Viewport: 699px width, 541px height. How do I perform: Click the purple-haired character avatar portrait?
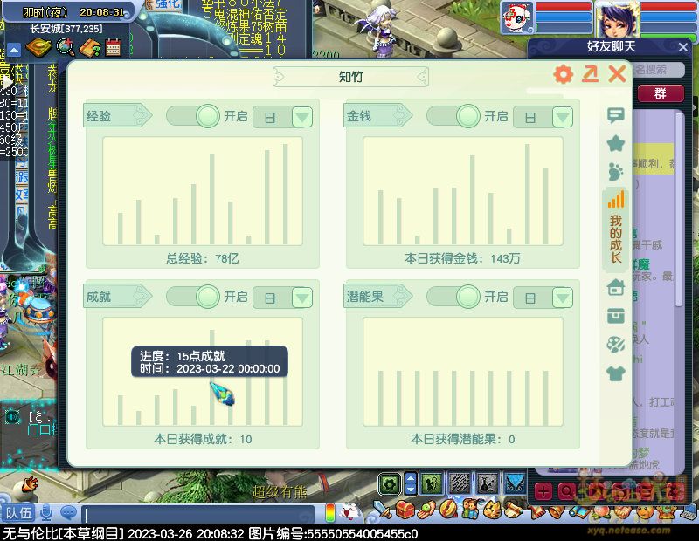(x=618, y=18)
